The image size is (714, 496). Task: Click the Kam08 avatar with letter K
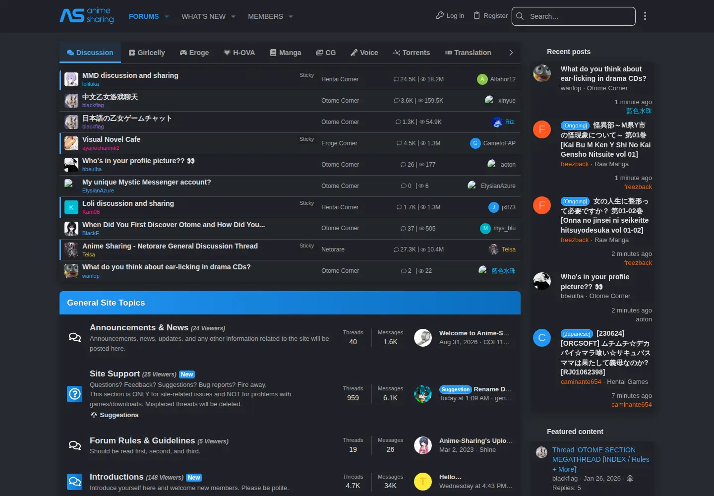(x=71, y=207)
